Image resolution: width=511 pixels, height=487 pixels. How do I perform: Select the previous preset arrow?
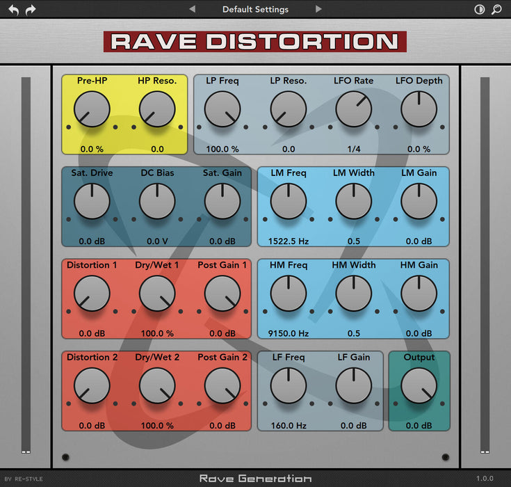(x=193, y=9)
